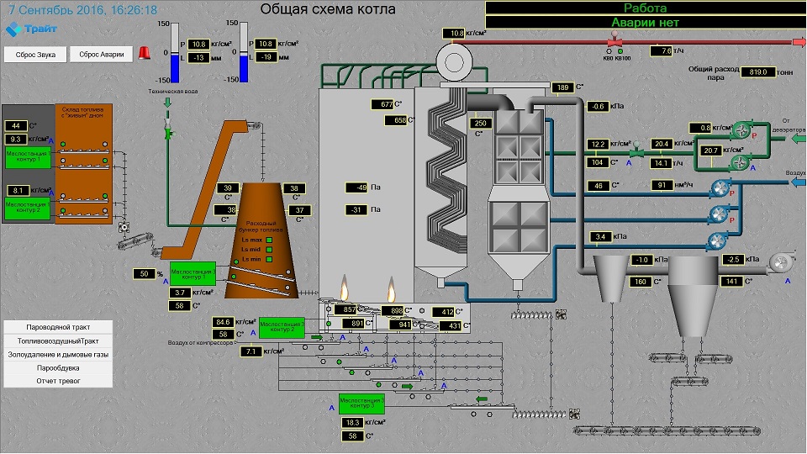Viewport: 807px width, 454px height.
Task: Click the Сброс Звука button
Action: [x=35, y=55]
